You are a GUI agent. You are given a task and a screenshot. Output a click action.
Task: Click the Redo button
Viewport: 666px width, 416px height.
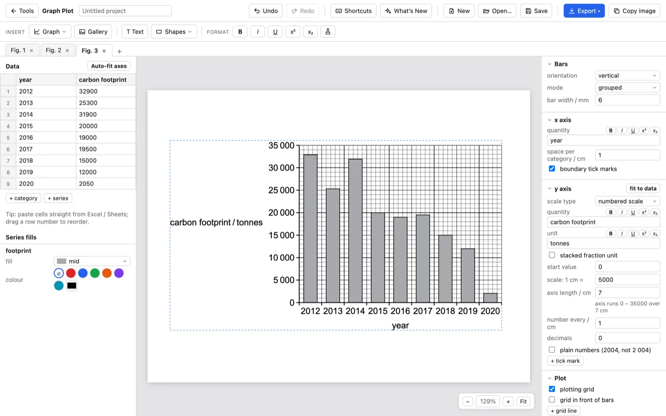click(302, 11)
